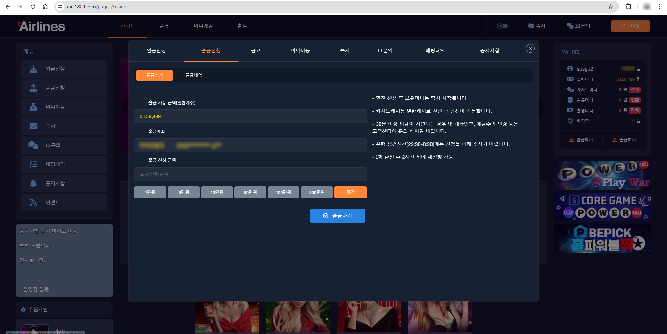Viewport: 667px width, 334px height.
Task: View site information icon in address bar
Action: [60, 7]
